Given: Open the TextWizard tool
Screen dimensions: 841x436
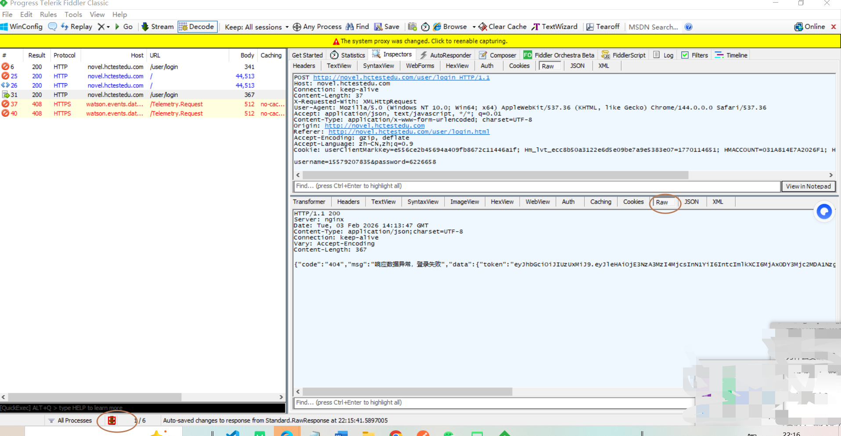Looking at the screenshot, I should [554, 27].
